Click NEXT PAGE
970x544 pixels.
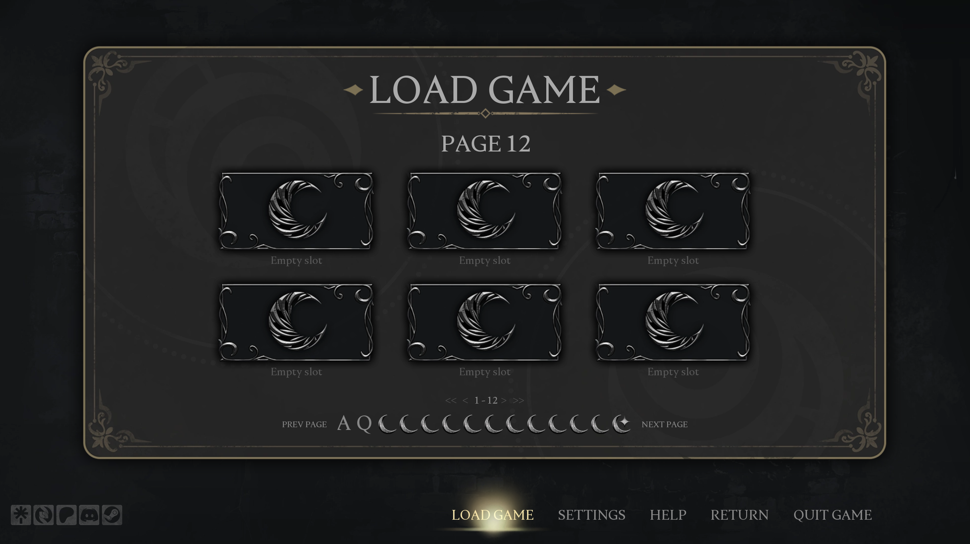[x=664, y=424]
